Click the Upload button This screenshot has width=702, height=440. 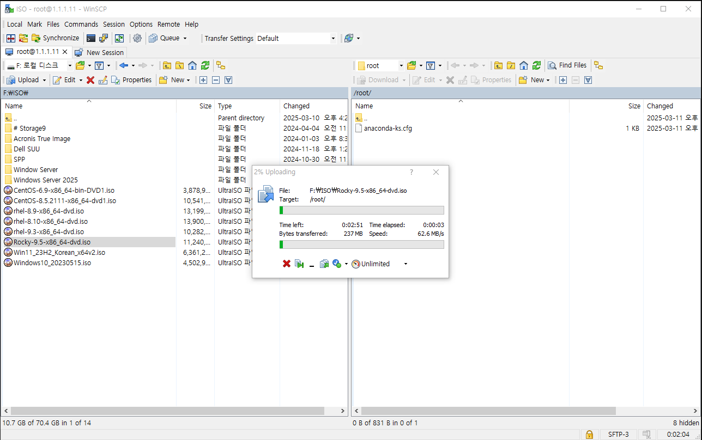[x=23, y=80]
